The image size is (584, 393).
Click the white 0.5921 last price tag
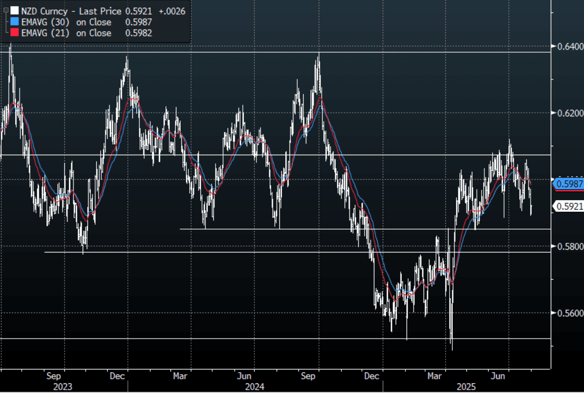(568, 206)
